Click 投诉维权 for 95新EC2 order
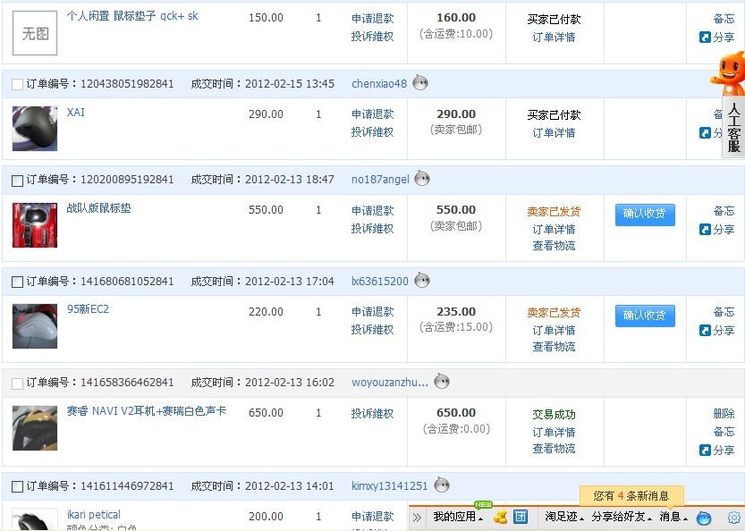The image size is (745, 531). 372,330
